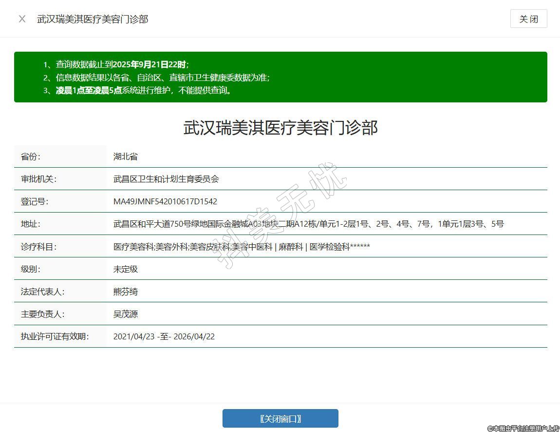Click the X icon at top left
The height and width of the screenshot is (432, 560).
pos(22,19)
